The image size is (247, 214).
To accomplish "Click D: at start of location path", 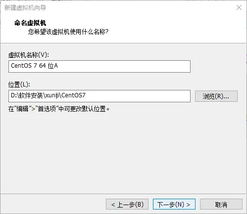I will tap(13, 95).
